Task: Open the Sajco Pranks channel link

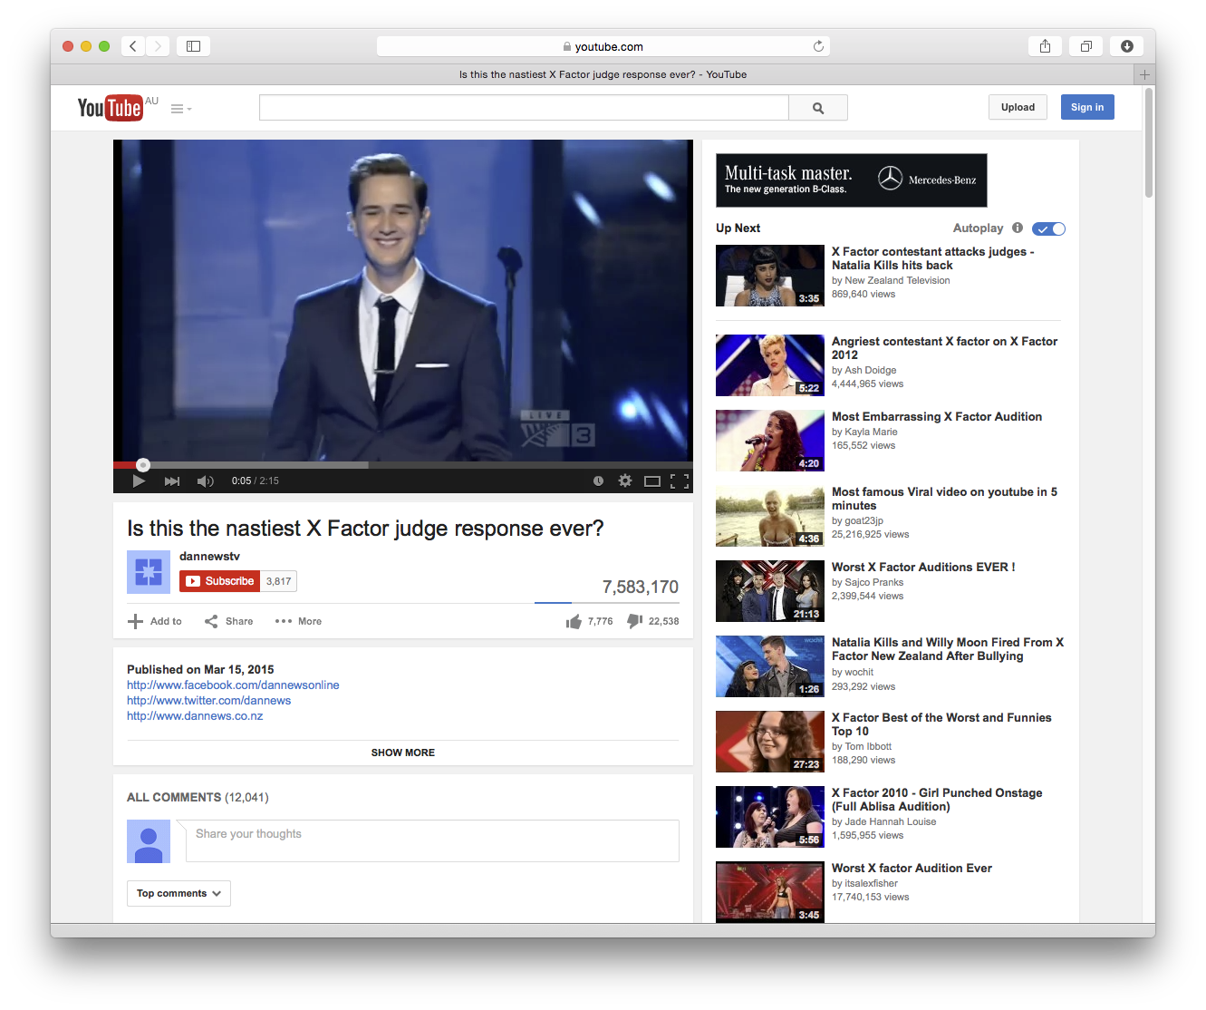Action: coord(873,583)
